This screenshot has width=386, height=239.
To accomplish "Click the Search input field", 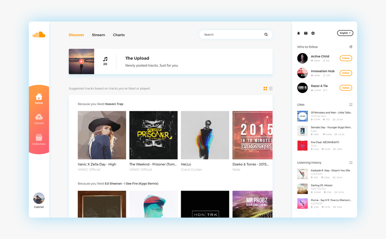I will click(x=236, y=35).
